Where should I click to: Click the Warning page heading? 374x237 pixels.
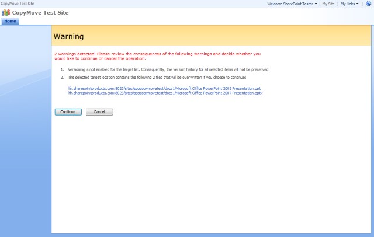coord(69,36)
